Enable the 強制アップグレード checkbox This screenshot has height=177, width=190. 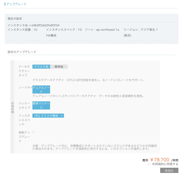[34, 132]
